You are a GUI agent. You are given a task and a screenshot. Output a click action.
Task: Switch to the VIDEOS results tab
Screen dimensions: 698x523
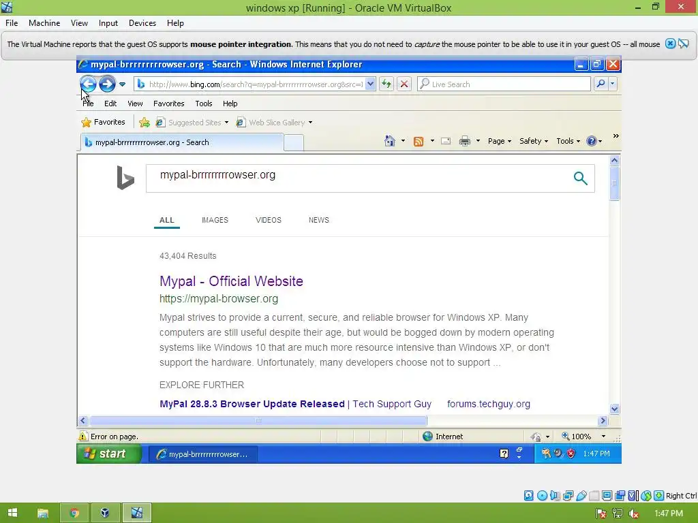[x=269, y=220]
